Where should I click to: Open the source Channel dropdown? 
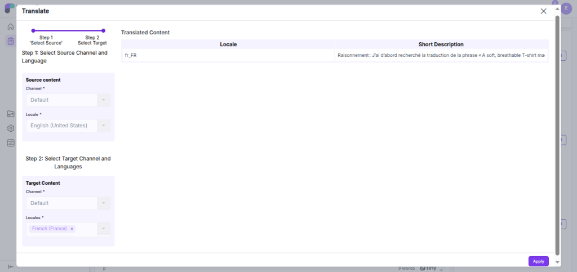tap(68, 100)
